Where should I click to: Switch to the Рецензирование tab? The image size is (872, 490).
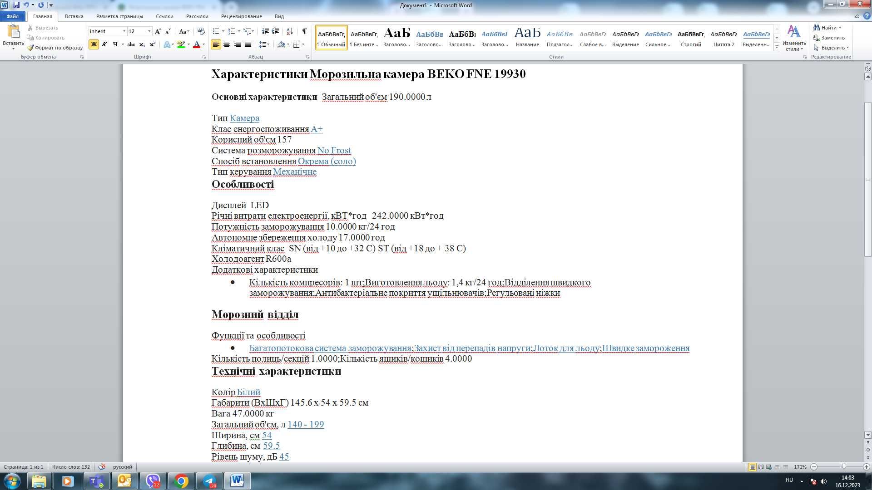[x=242, y=16]
